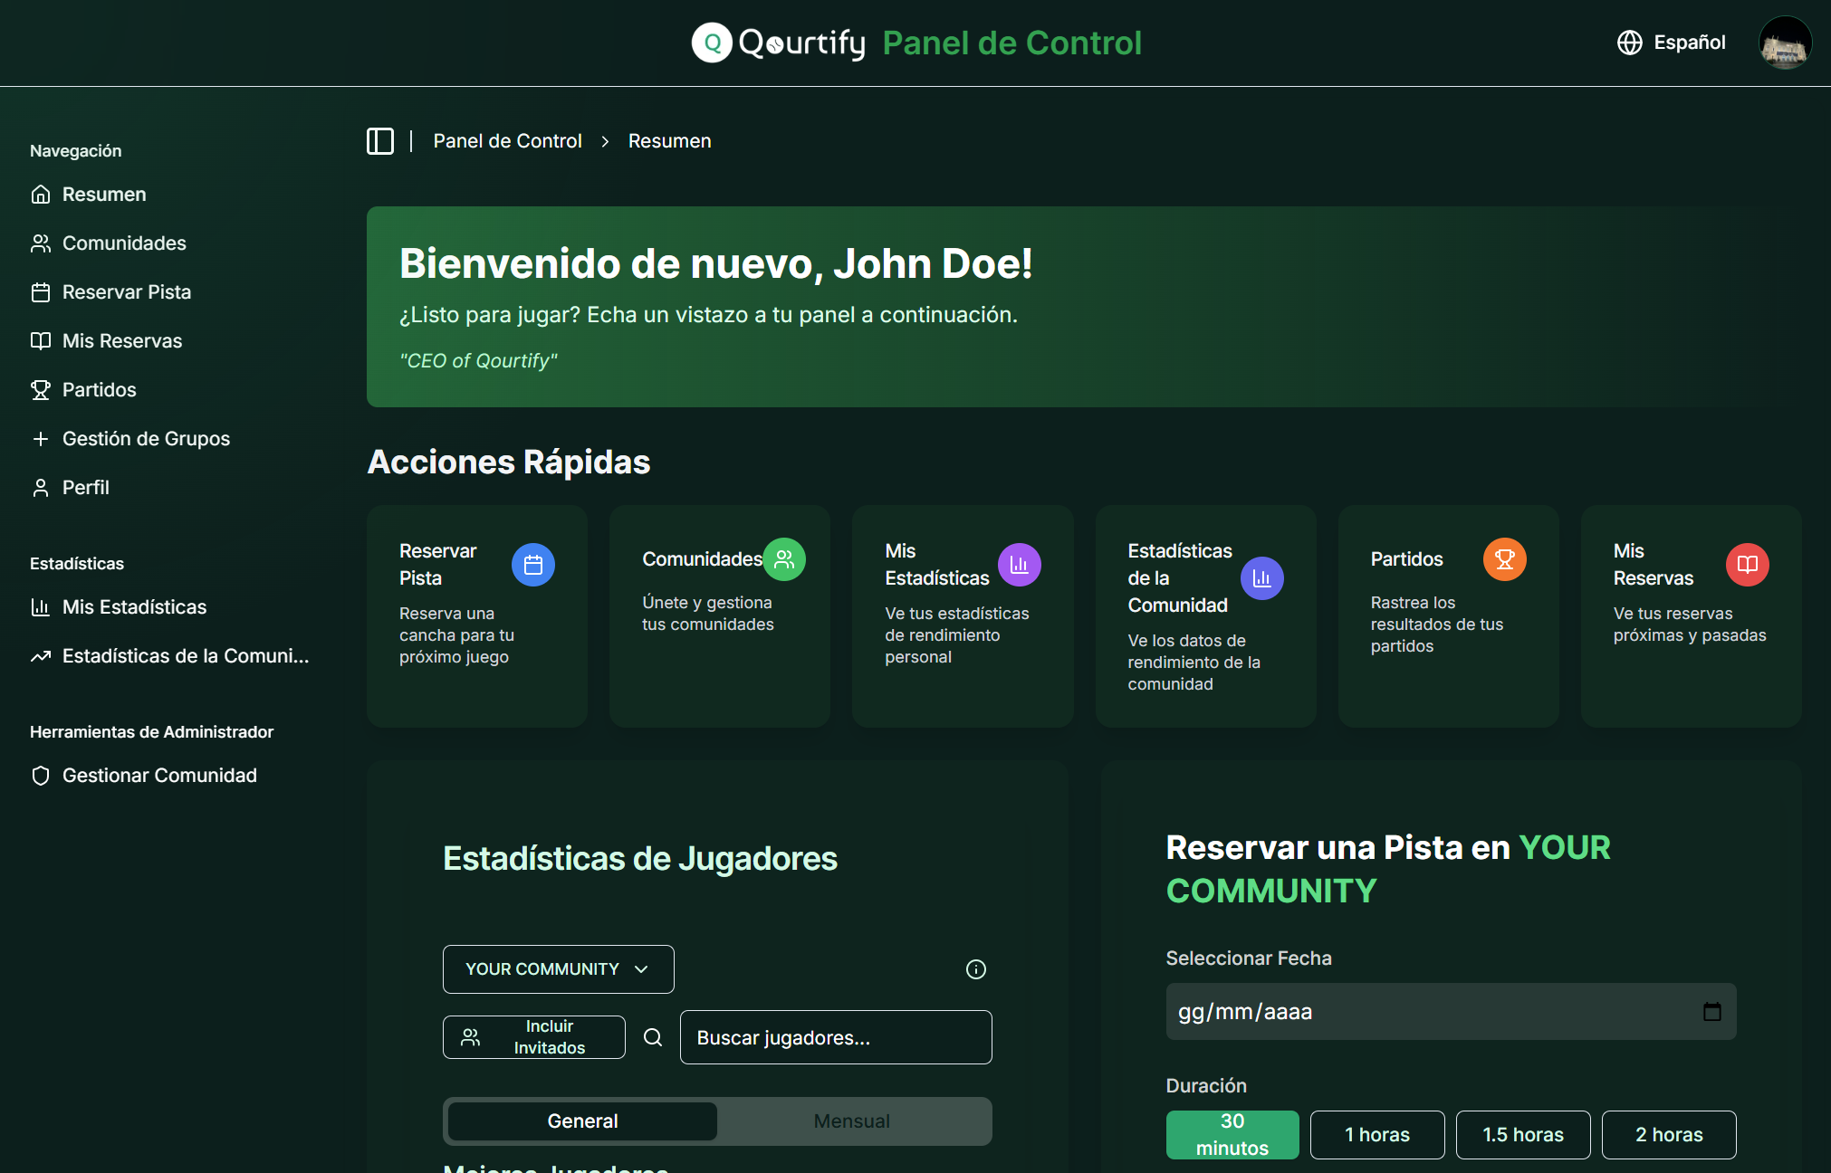Select the Resumen home icon in sidebar
Image resolution: width=1831 pixels, height=1173 pixels.
pyautogui.click(x=41, y=194)
